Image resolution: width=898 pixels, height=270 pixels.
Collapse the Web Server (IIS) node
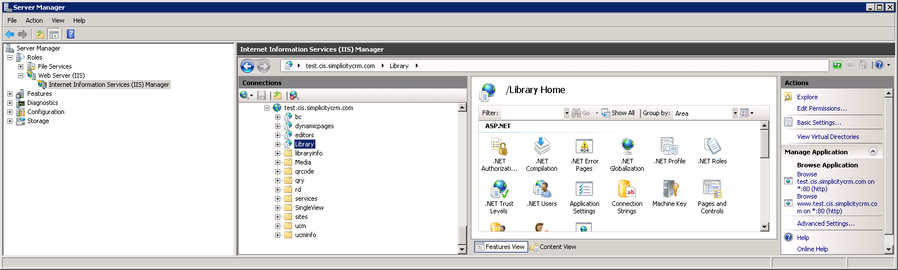click(x=20, y=75)
